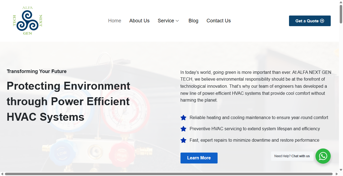
Task: Click text Preventive HVAC servicing to extend
Action: point(255,129)
